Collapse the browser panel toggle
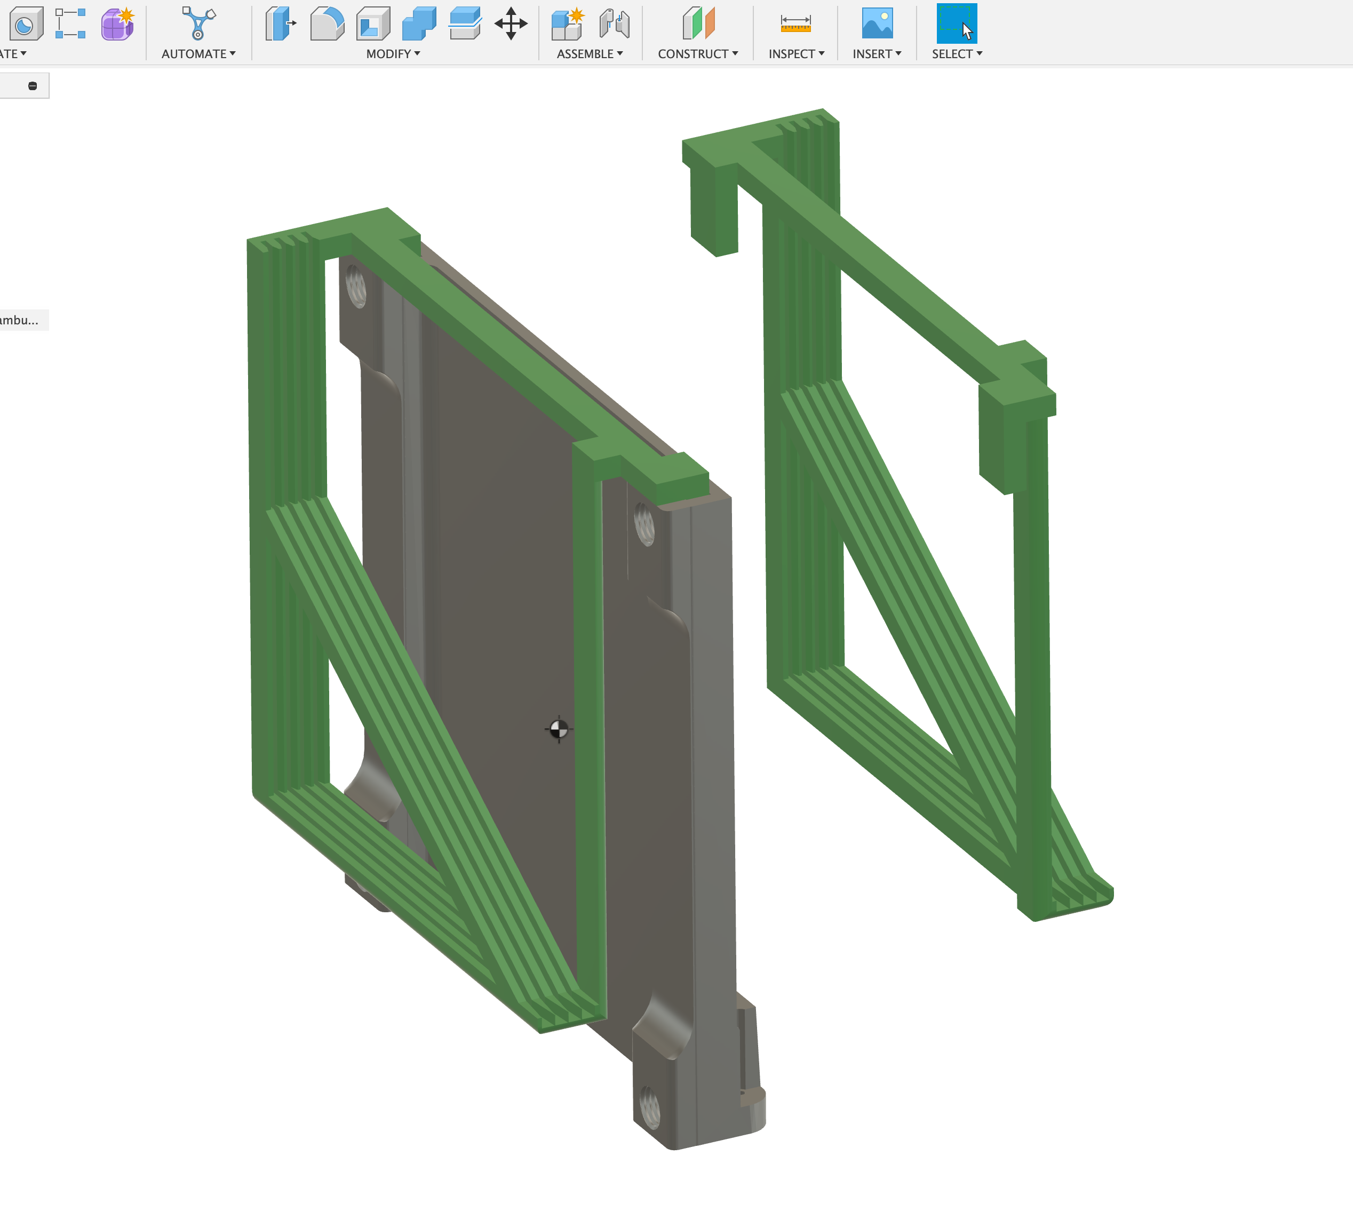The height and width of the screenshot is (1227, 1353). [x=31, y=85]
